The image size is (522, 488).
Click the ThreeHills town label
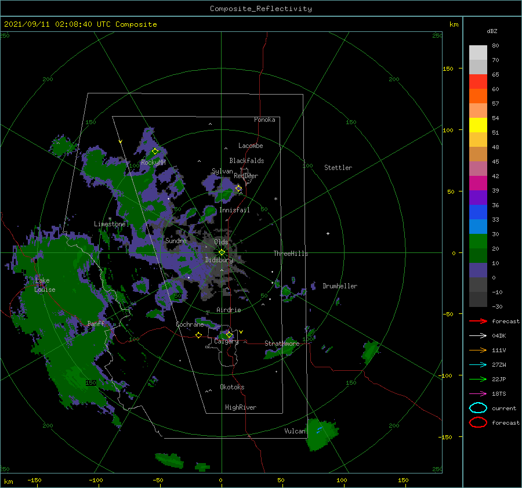pyautogui.click(x=291, y=254)
